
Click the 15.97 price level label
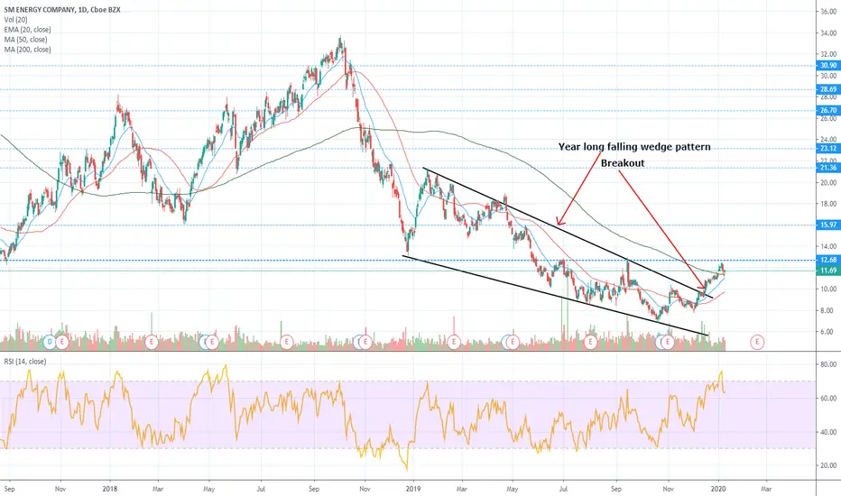(828, 225)
